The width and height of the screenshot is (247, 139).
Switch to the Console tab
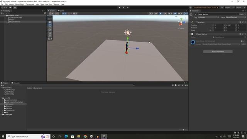(15, 83)
